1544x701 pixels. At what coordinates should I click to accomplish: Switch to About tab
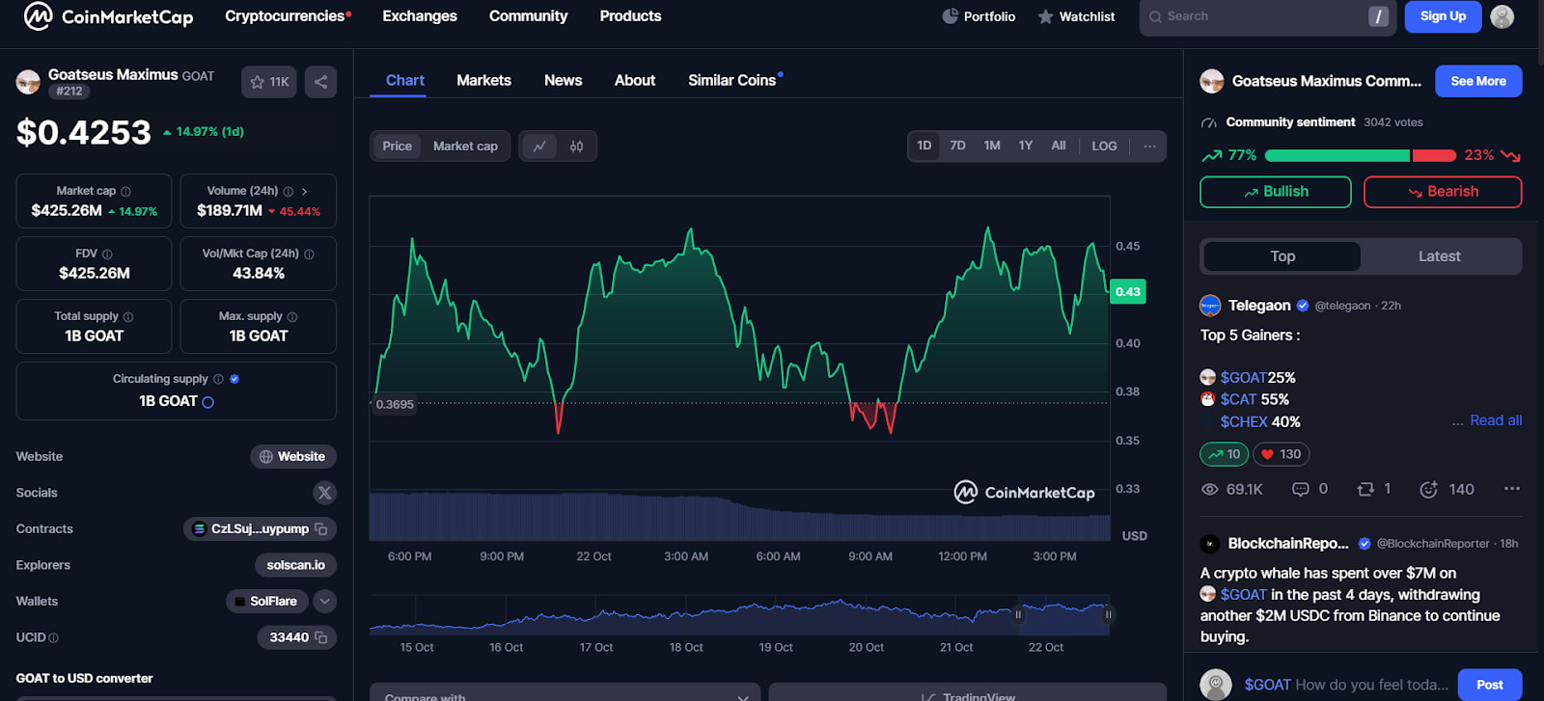(635, 80)
